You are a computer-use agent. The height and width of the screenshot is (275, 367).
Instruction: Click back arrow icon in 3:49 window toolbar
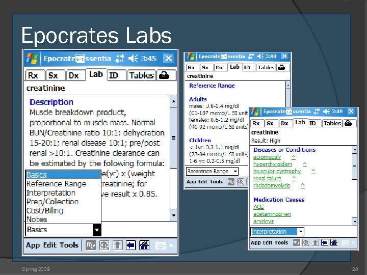click(x=325, y=243)
